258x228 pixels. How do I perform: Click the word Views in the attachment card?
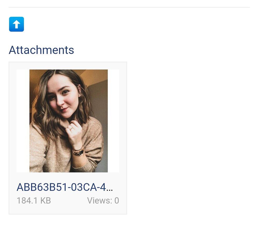pyautogui.click(x=99, y=201)
